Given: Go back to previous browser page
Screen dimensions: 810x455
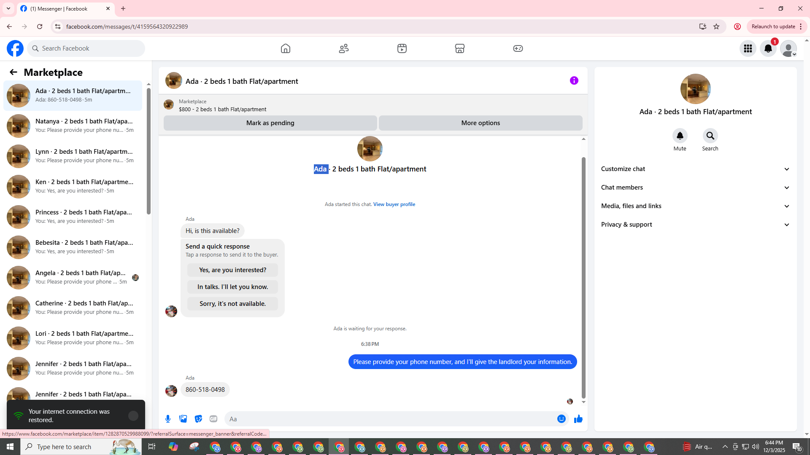Looking at the screenshot, I should [9, 27].
